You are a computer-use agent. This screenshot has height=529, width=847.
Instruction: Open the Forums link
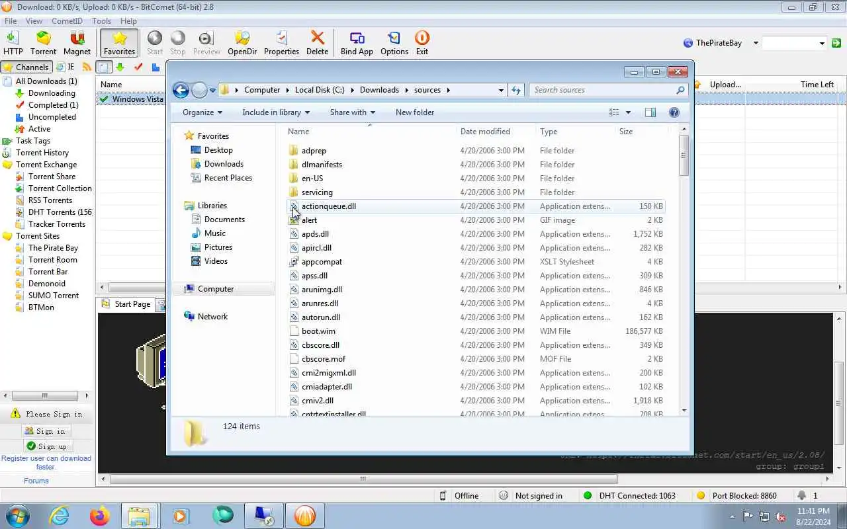pyautogui.click(x=36, y=481)
